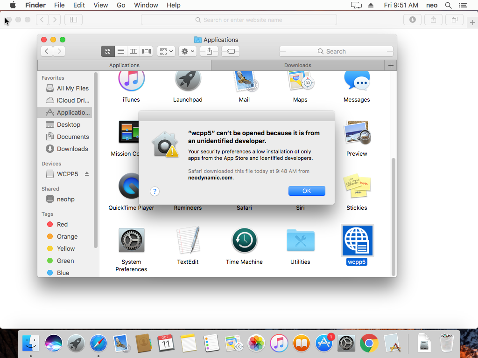This screenshot has height=358, width=478.
Task: Open Siri from the Dock
Action: pos(54,344)
